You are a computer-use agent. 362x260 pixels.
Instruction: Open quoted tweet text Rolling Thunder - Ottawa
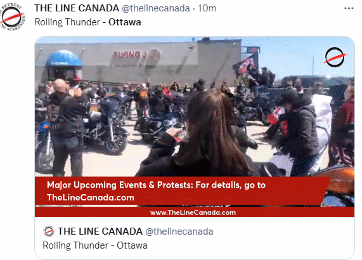tap(95, 245)
